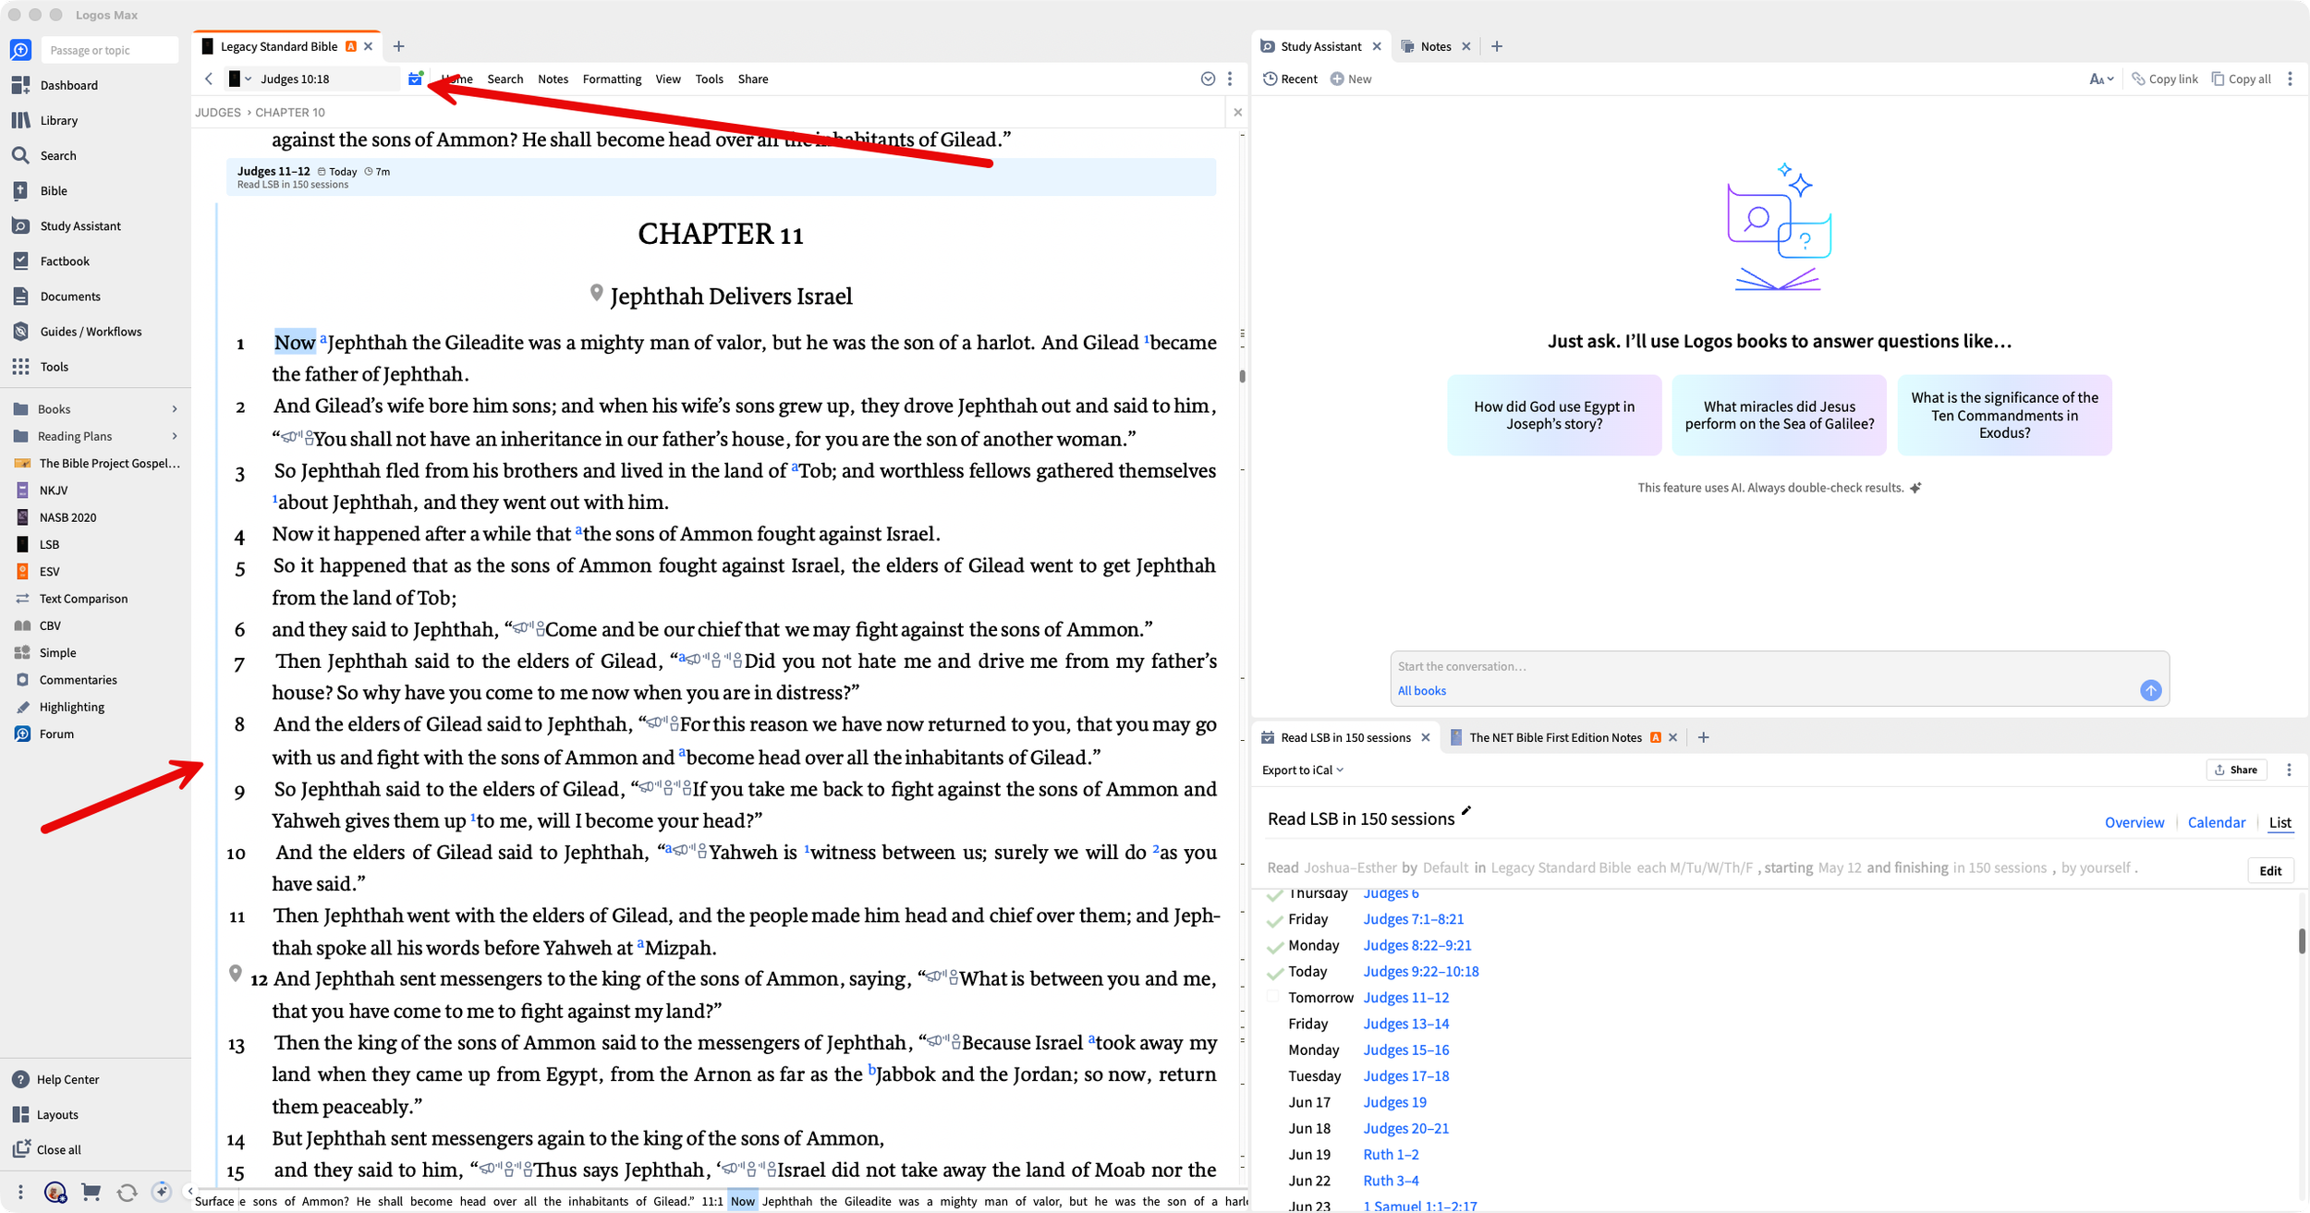Viewport: 2310px width, 1213px height.
Task: Switch to The NET Bible First Edition Notes tab
Action: tap(1554, 737)
